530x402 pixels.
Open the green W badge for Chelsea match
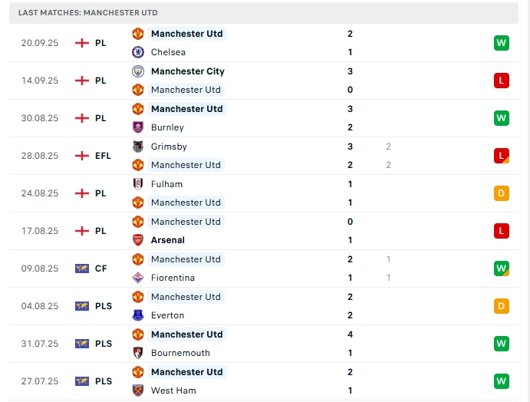(x=502, y=43)
